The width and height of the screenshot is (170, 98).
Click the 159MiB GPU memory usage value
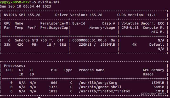click(x=158, y=83)
